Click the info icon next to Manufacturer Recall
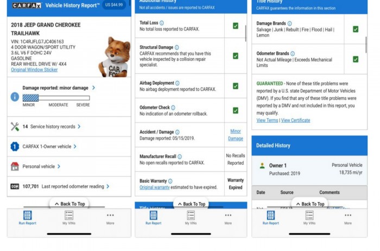380x251 pixels. click(180, 156)
